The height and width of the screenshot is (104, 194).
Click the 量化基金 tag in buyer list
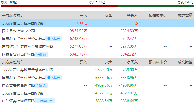click(53, 39)
